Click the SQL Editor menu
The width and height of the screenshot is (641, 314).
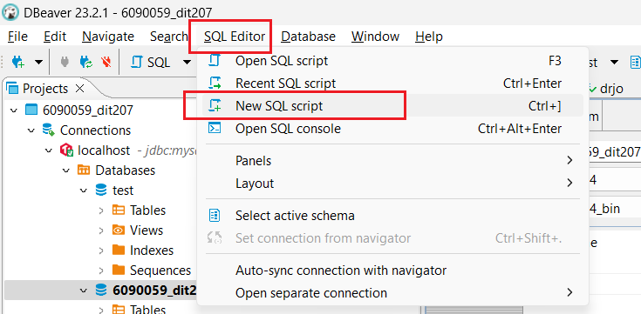235,37
